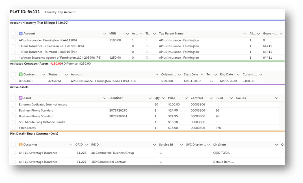Viewport: 303px width, 183px height.
Task: Open the Guarant column dropdown
Action: 281,33
